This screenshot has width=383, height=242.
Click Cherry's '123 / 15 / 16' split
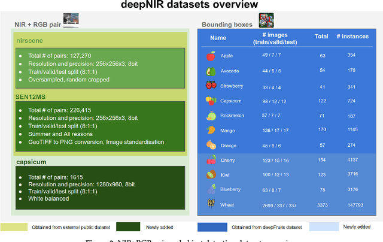click(275, 161)
